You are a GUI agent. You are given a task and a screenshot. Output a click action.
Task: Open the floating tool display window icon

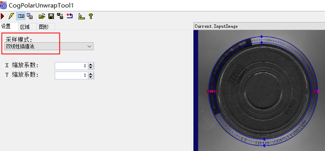click(30, 16)
